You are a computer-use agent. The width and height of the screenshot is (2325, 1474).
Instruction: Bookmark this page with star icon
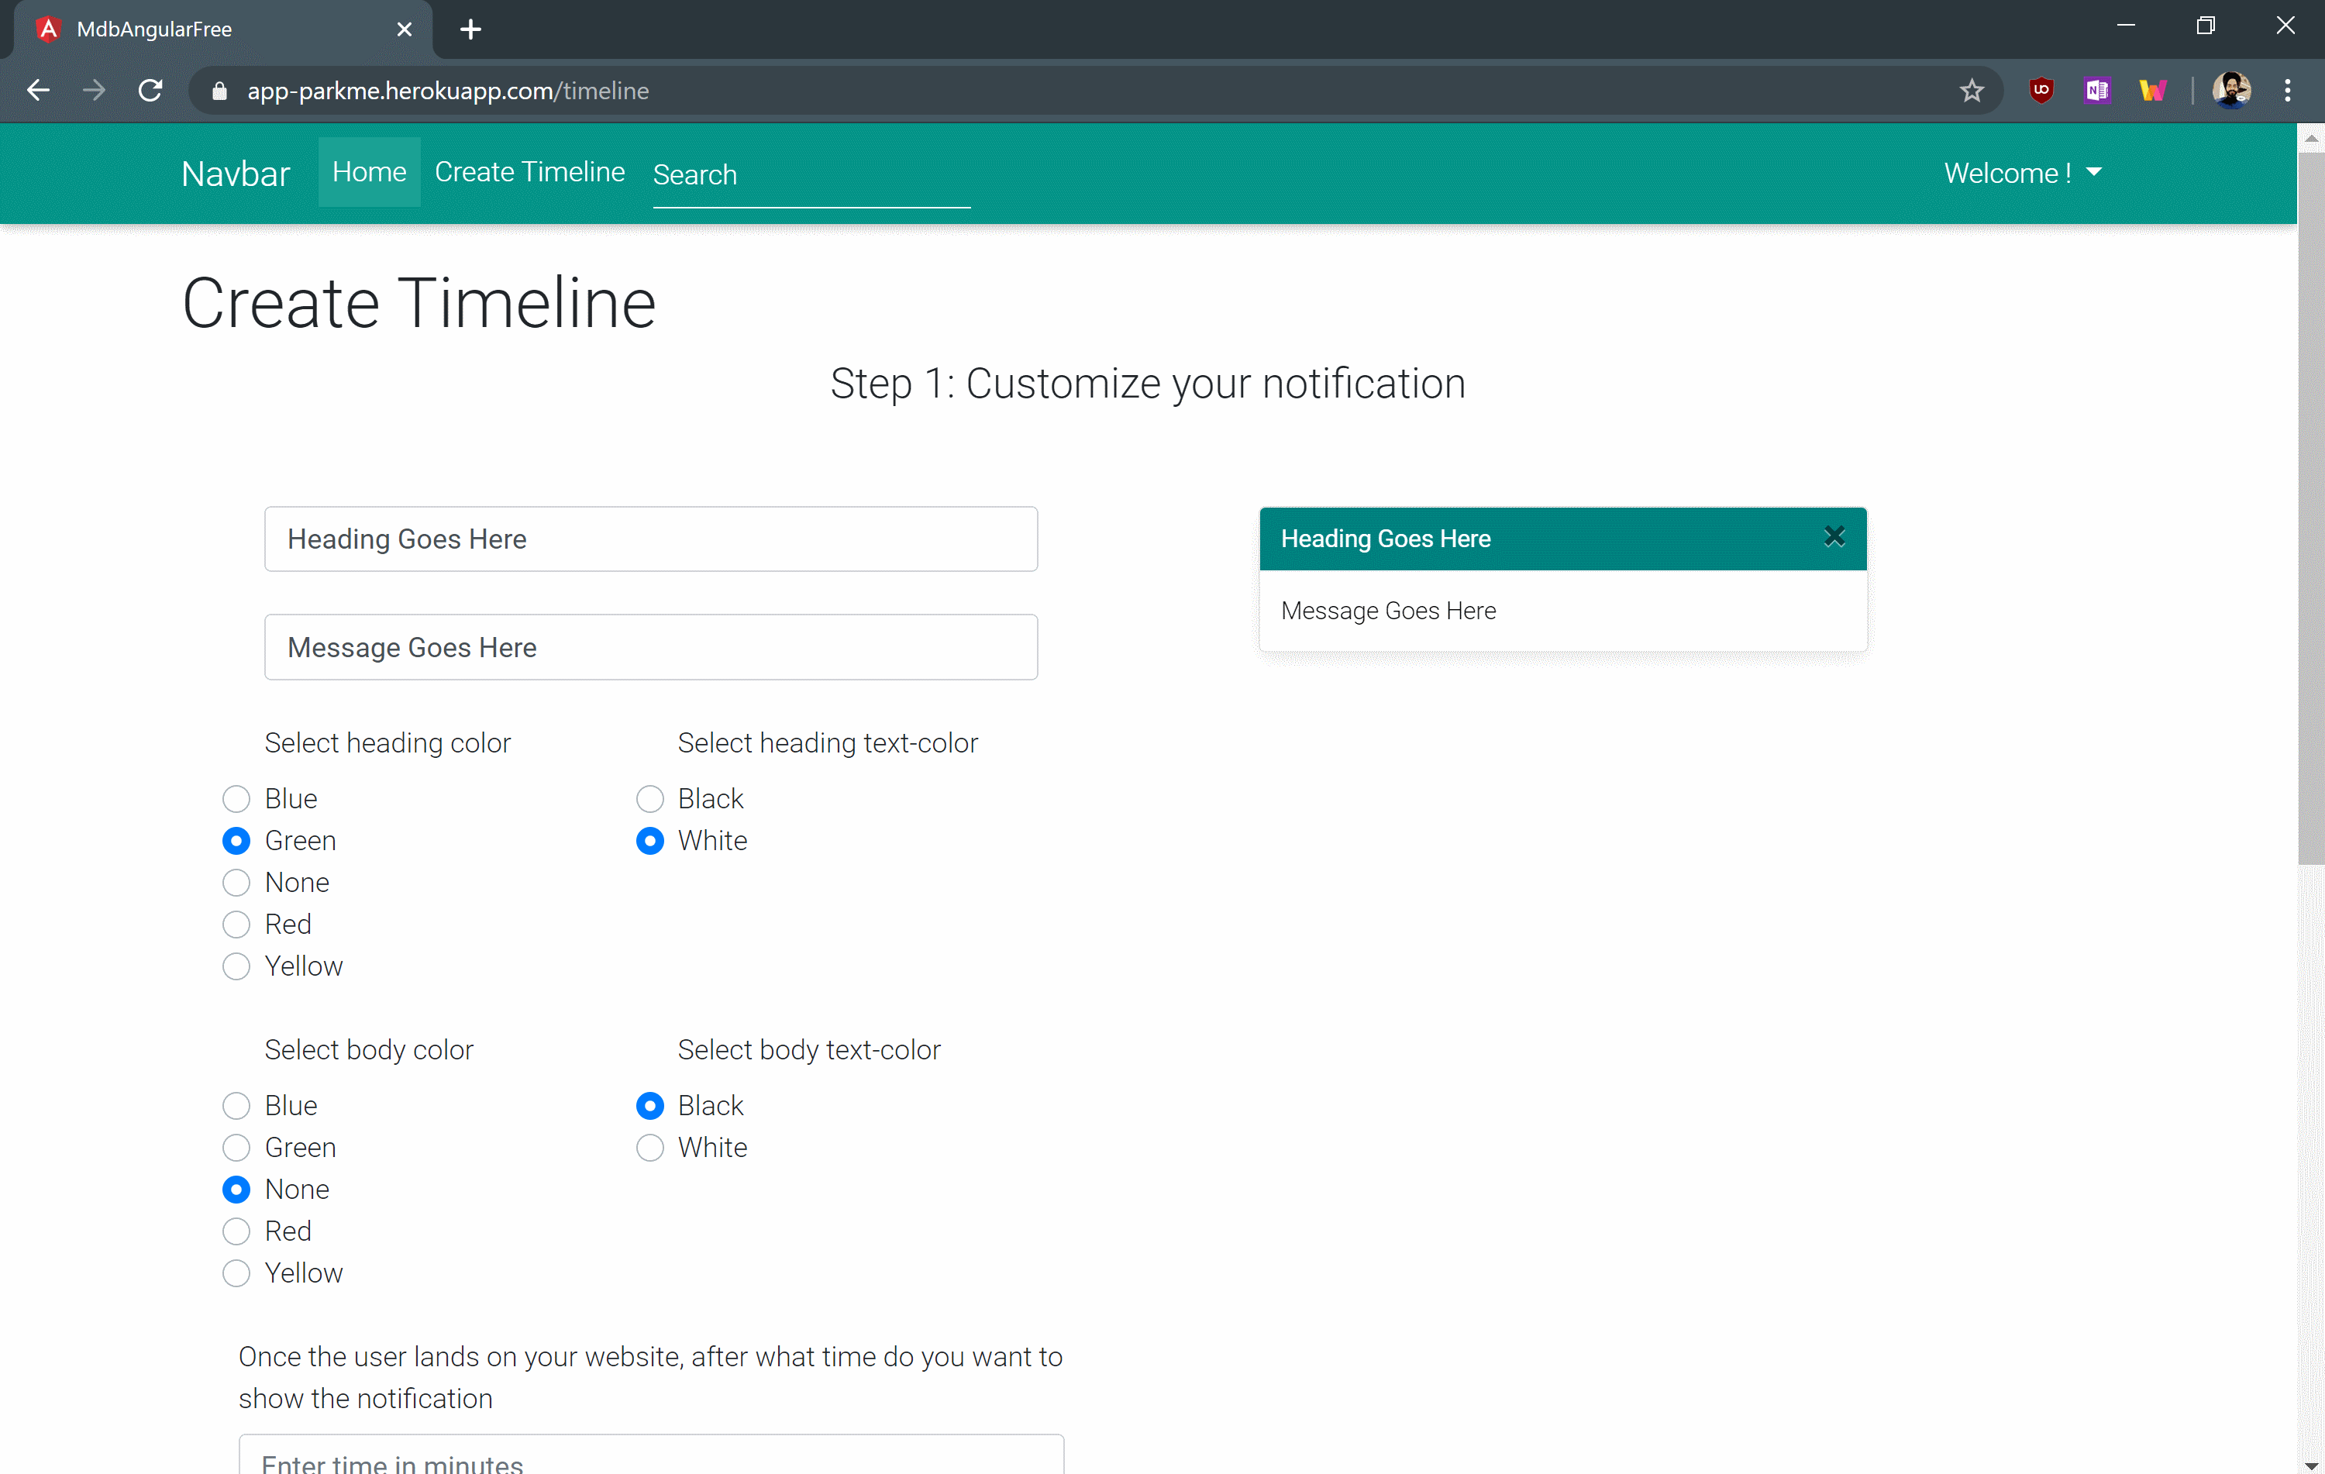1971,91
